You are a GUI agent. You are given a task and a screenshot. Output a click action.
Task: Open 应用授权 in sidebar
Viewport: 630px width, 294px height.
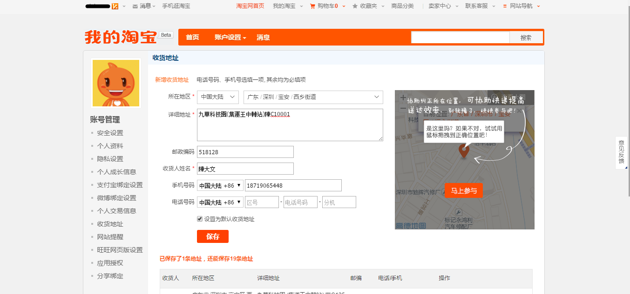[x=110, y=263]
